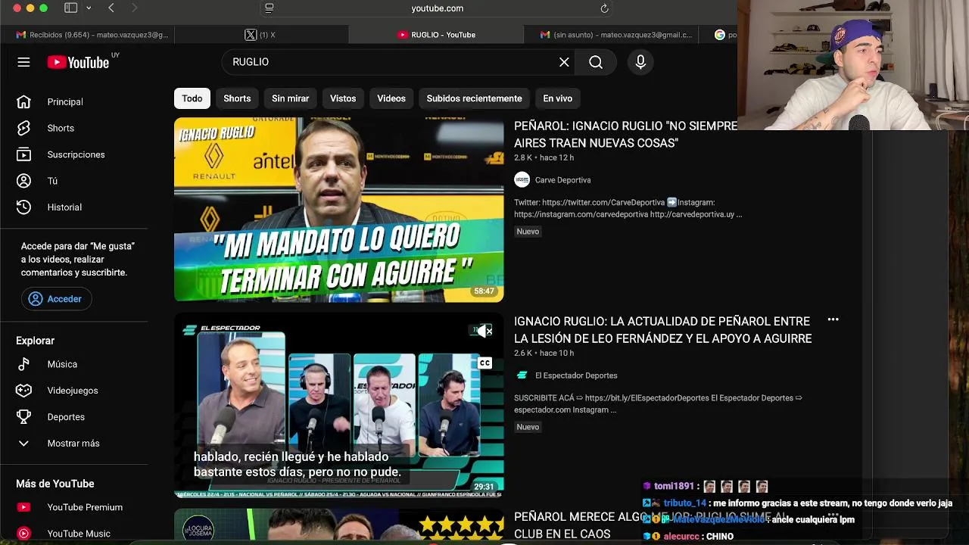Toggle the Safari sidebar button
Screen dimensions: 969x545
coord(70,8)
